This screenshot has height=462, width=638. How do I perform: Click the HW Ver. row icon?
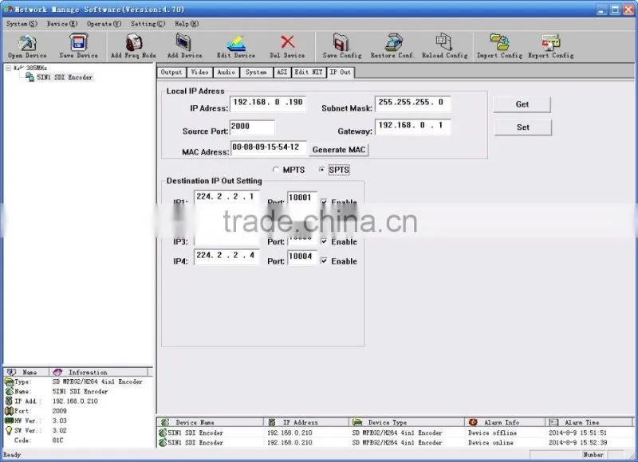9,421
